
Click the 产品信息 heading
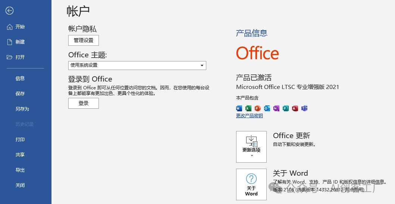pos(252,33)
